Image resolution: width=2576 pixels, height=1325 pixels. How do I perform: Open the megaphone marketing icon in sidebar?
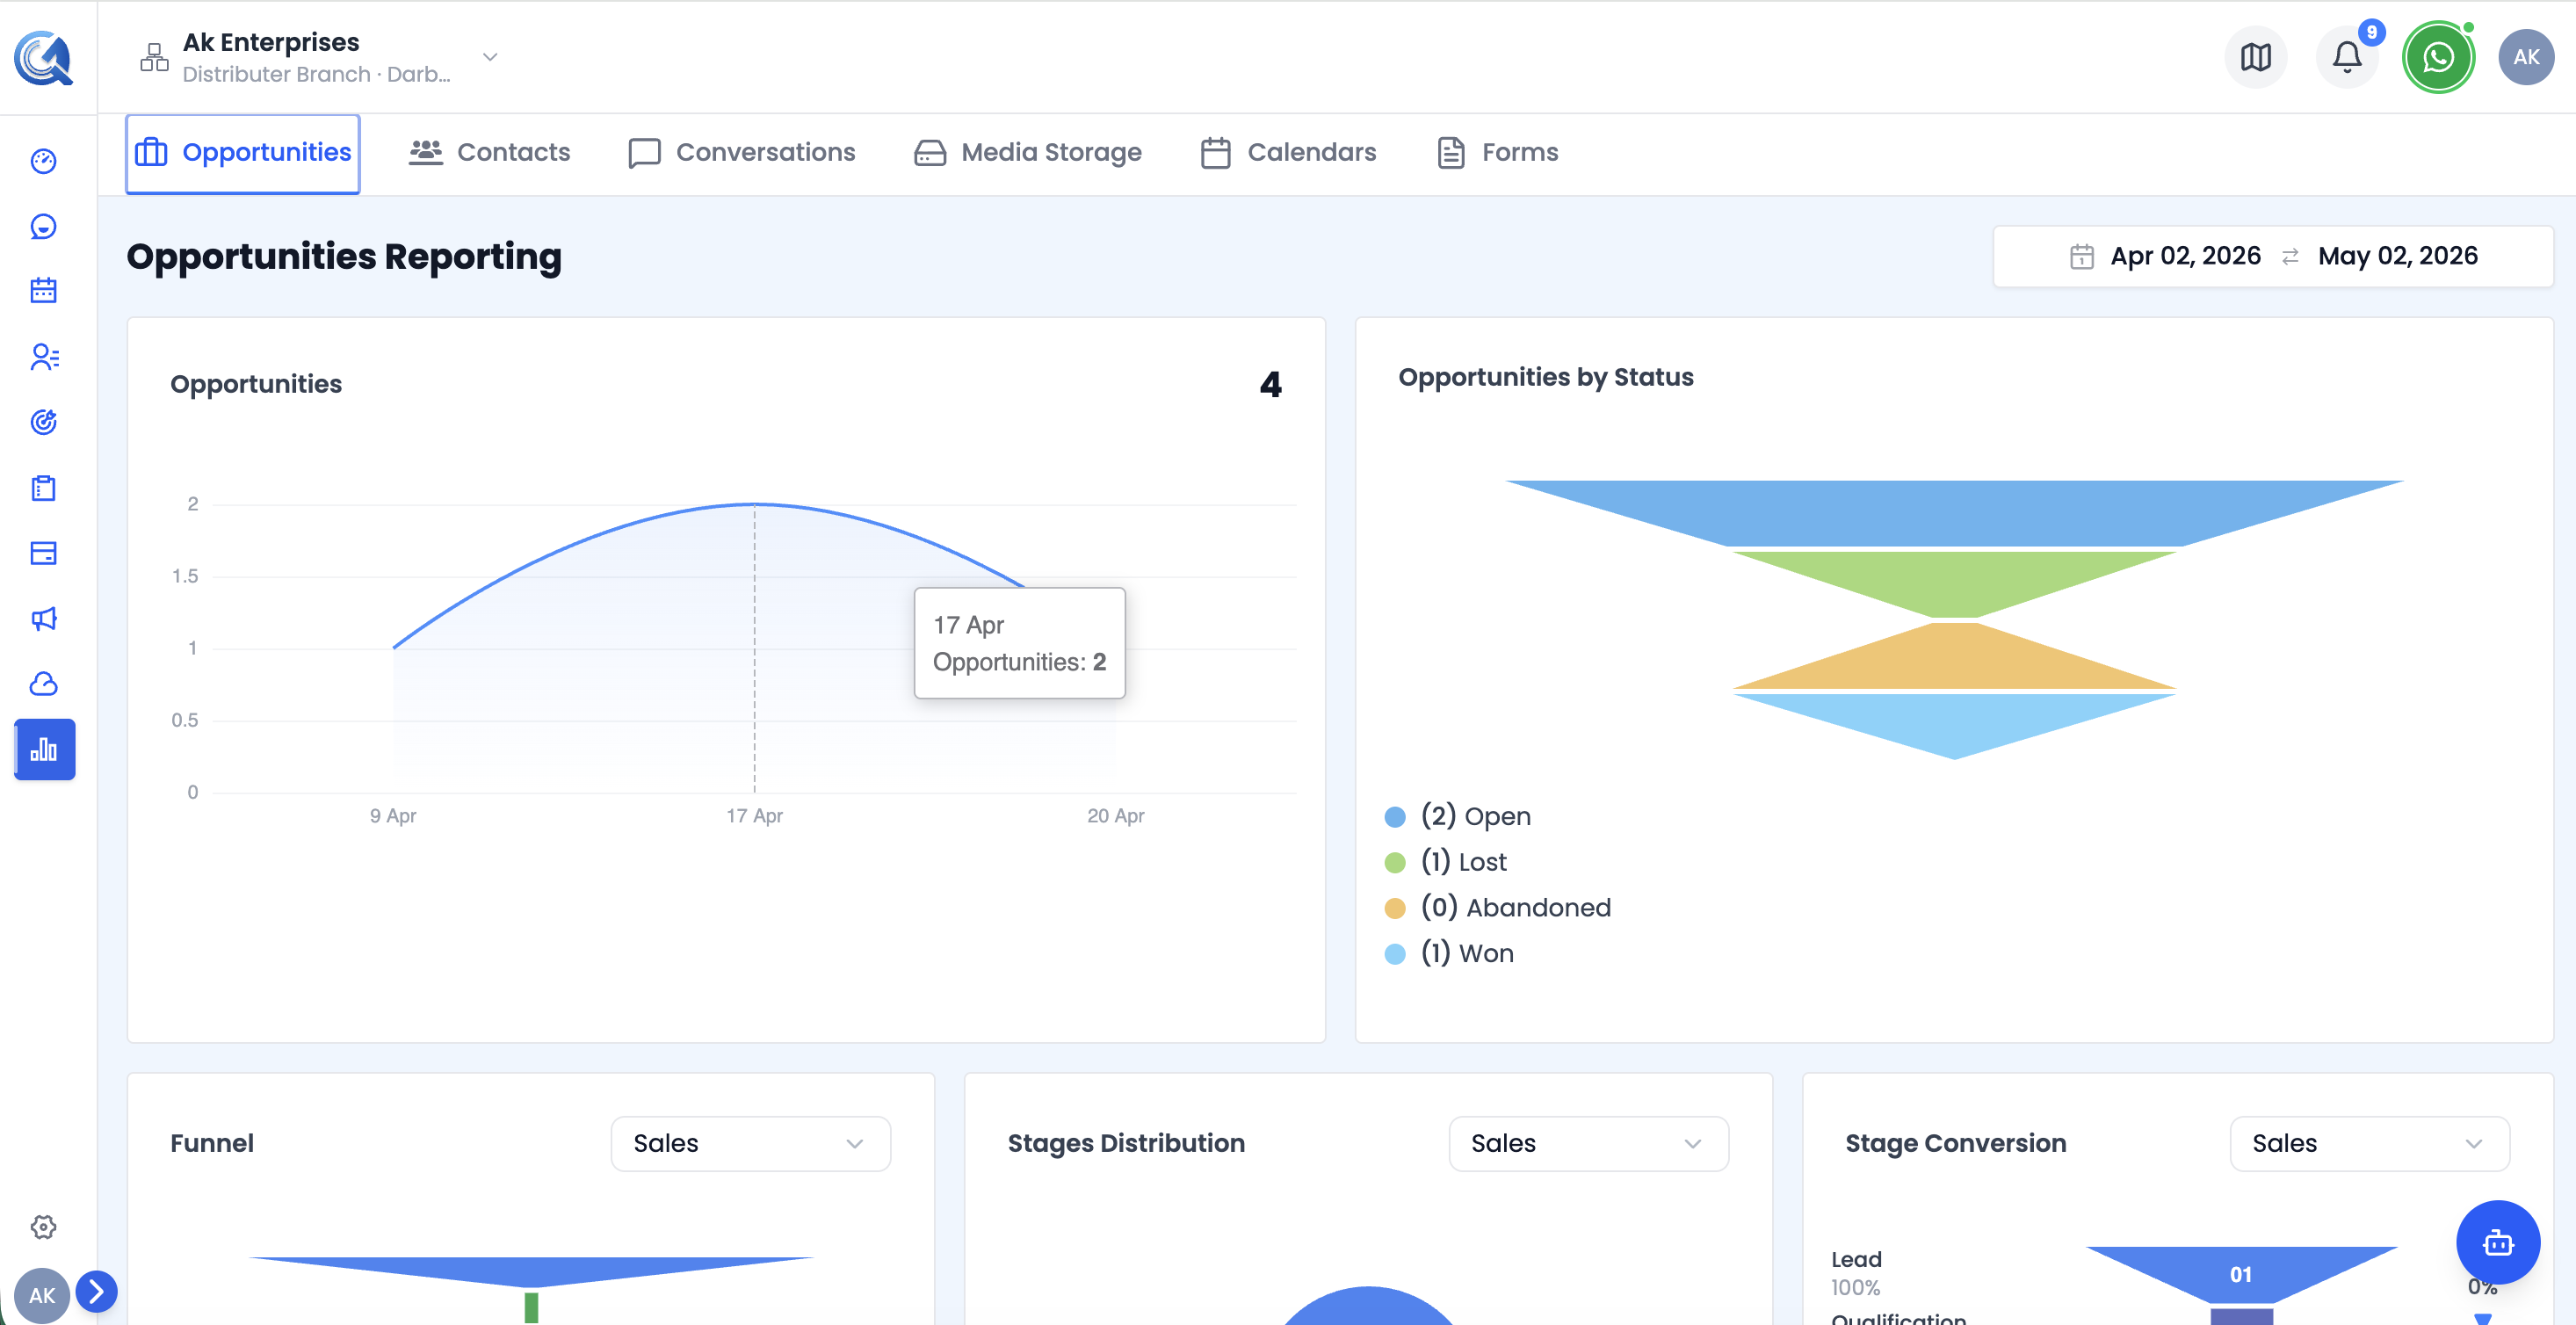(43, 619)
